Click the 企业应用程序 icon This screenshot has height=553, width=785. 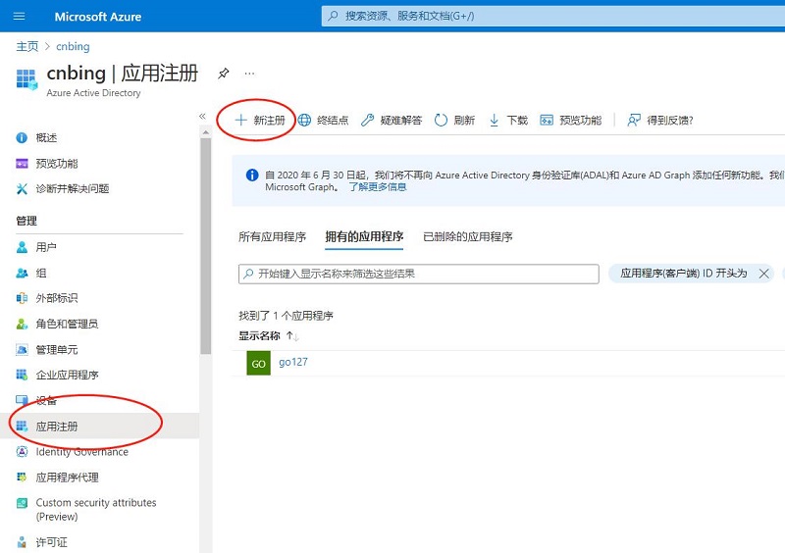coord(22,375)
